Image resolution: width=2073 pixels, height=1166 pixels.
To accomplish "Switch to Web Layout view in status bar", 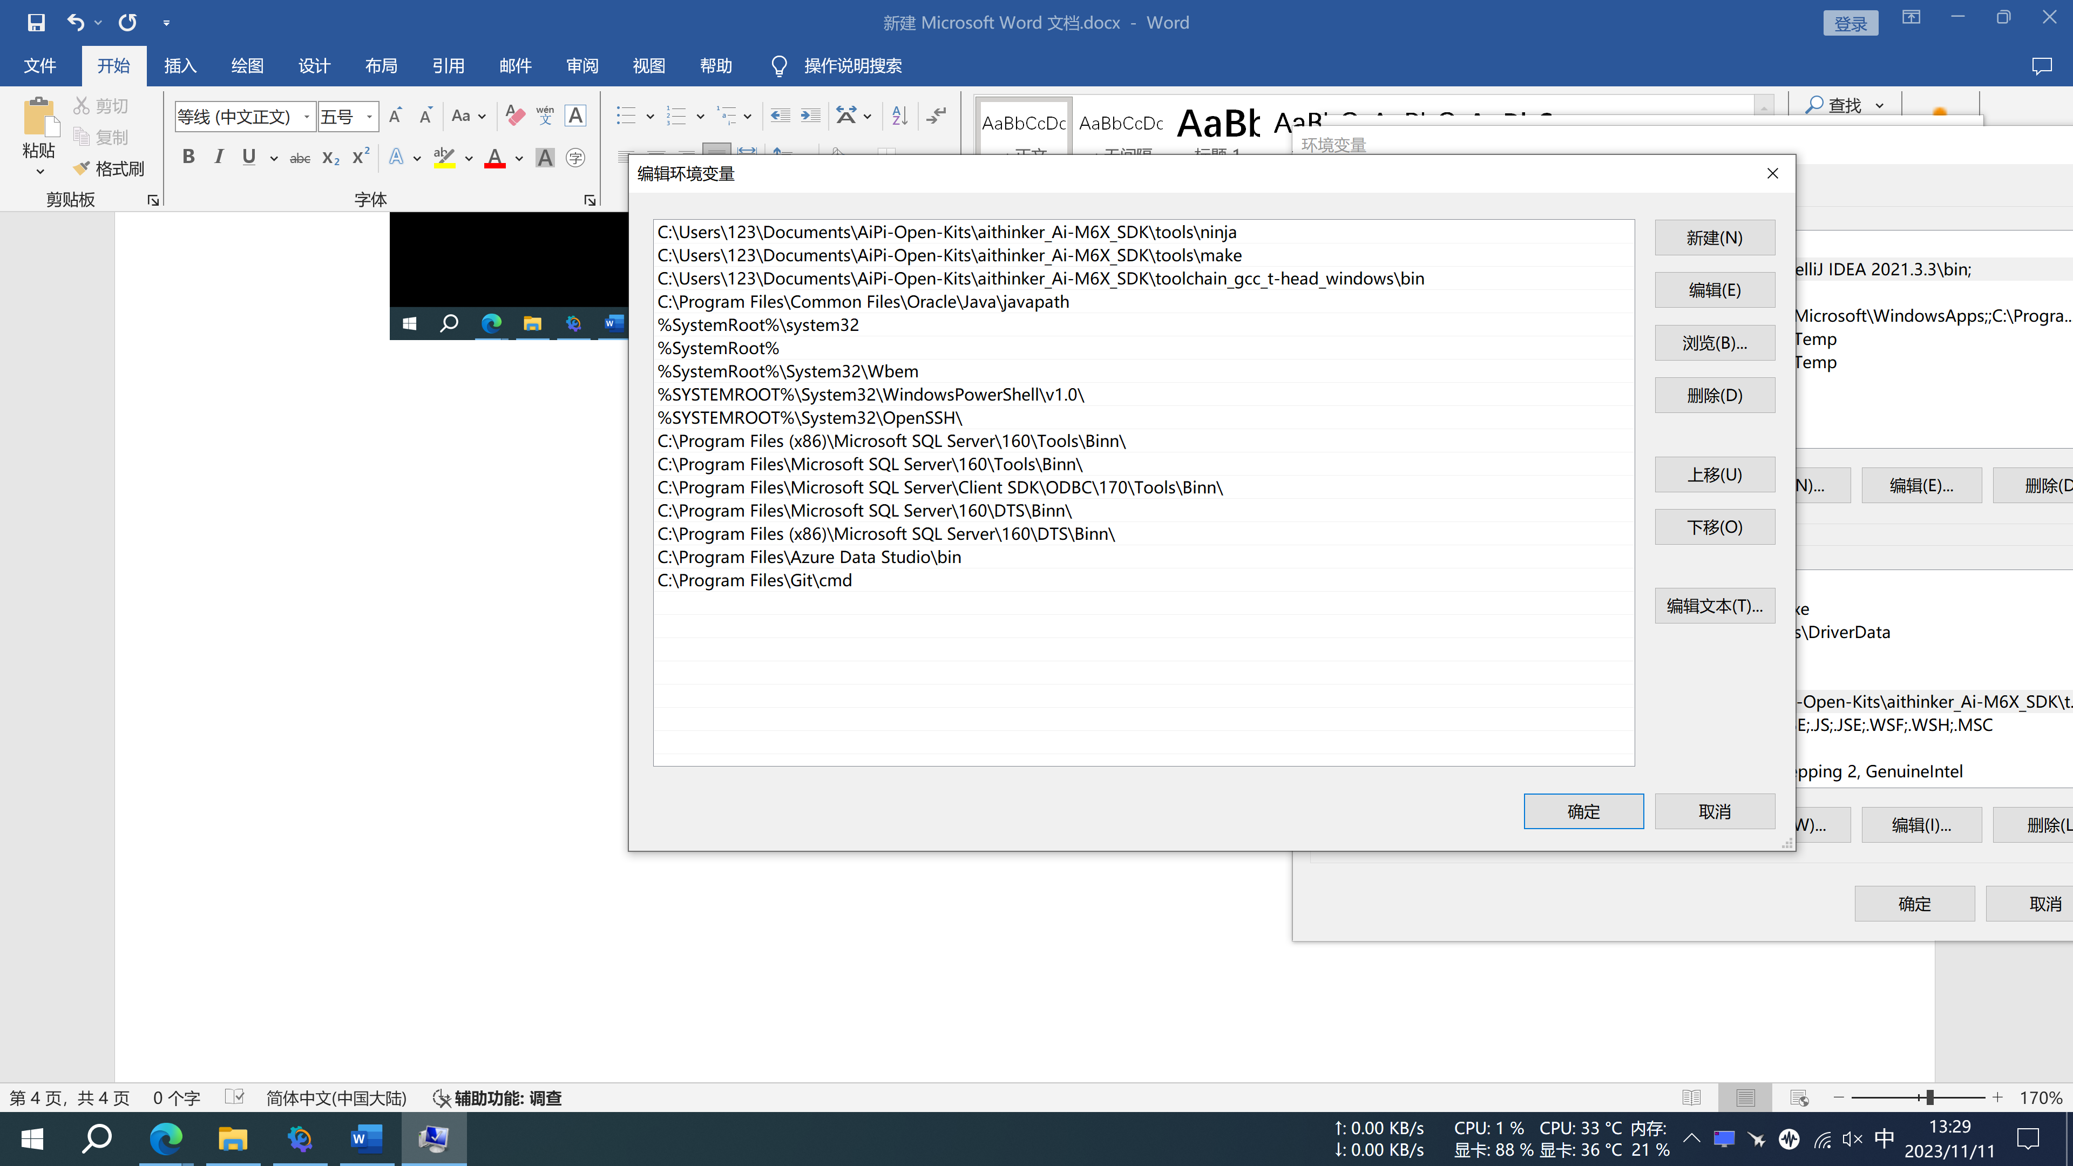I will coord(1799,1097).
